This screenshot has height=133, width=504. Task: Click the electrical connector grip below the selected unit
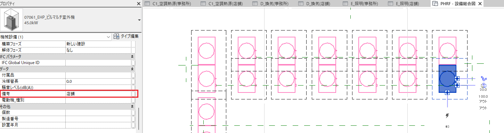[x=447, y=92]
